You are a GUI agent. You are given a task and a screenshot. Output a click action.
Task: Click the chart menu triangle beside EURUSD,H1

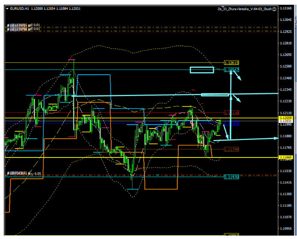pos(7,9)
